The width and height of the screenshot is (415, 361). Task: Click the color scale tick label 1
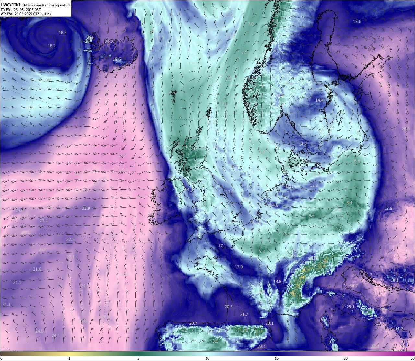pos(69,358)
